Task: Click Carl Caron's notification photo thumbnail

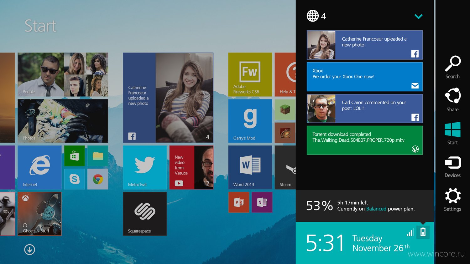Action: pos(321,109)
